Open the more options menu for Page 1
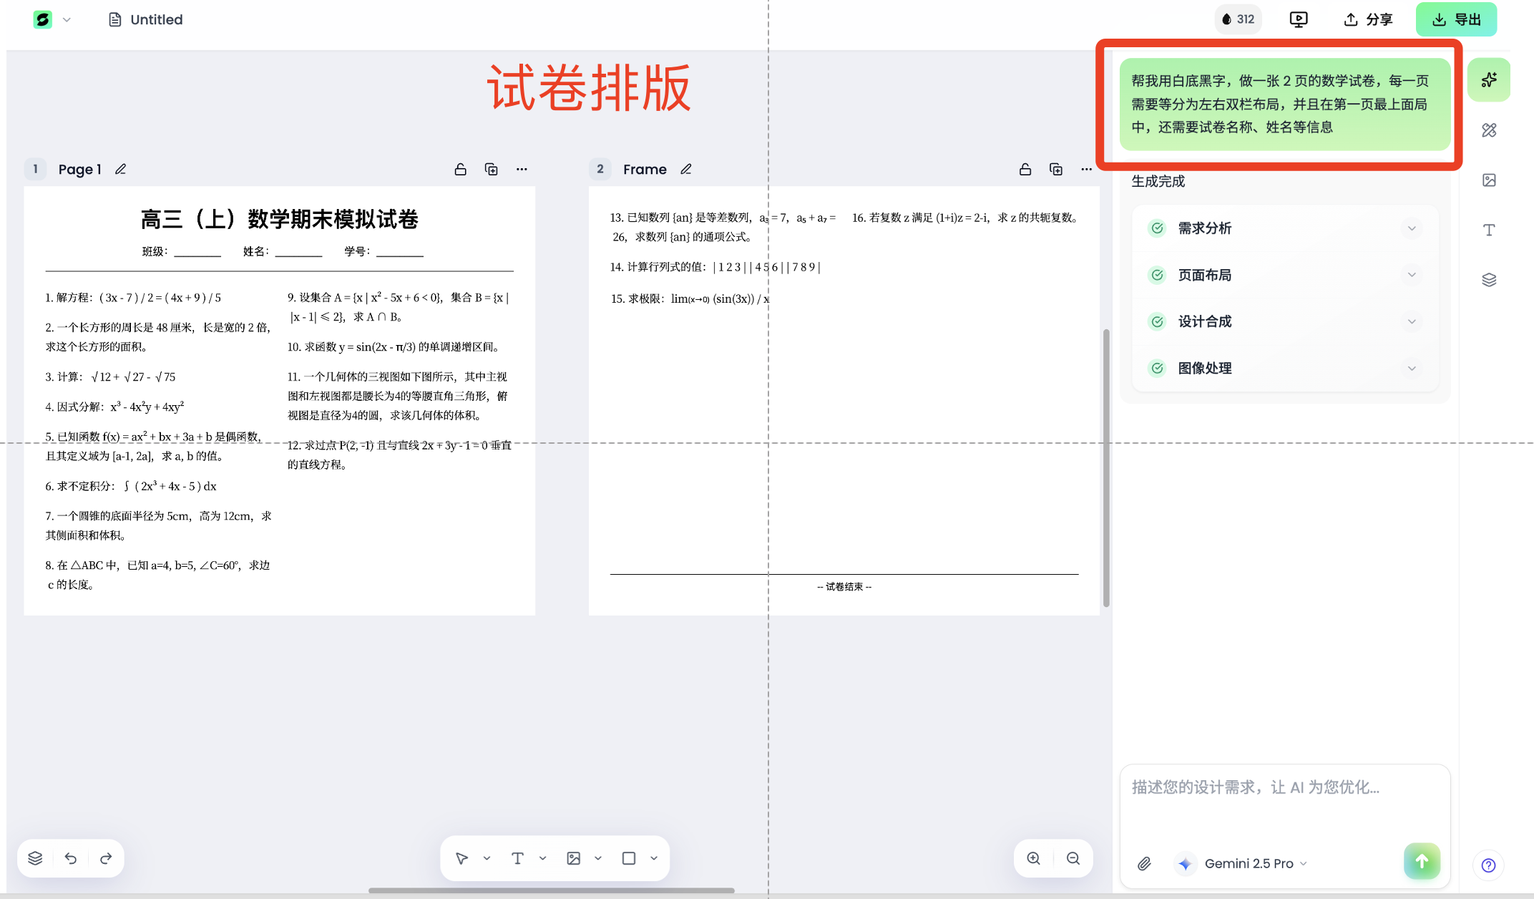 pyautogui.click(x=522, y=169)
